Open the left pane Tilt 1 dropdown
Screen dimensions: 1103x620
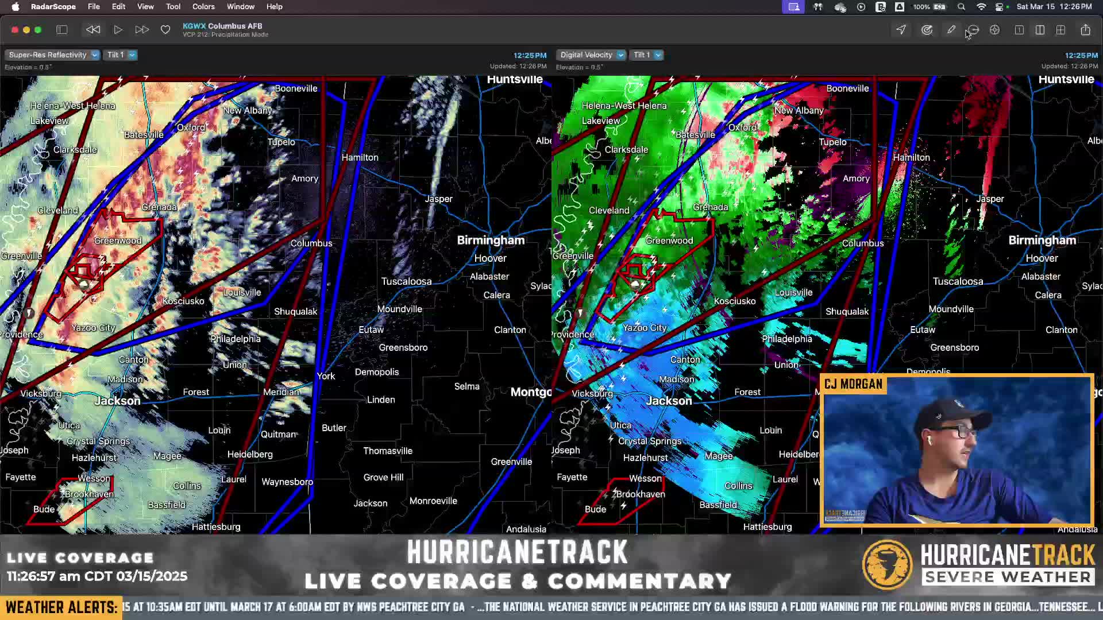[121, 55]
